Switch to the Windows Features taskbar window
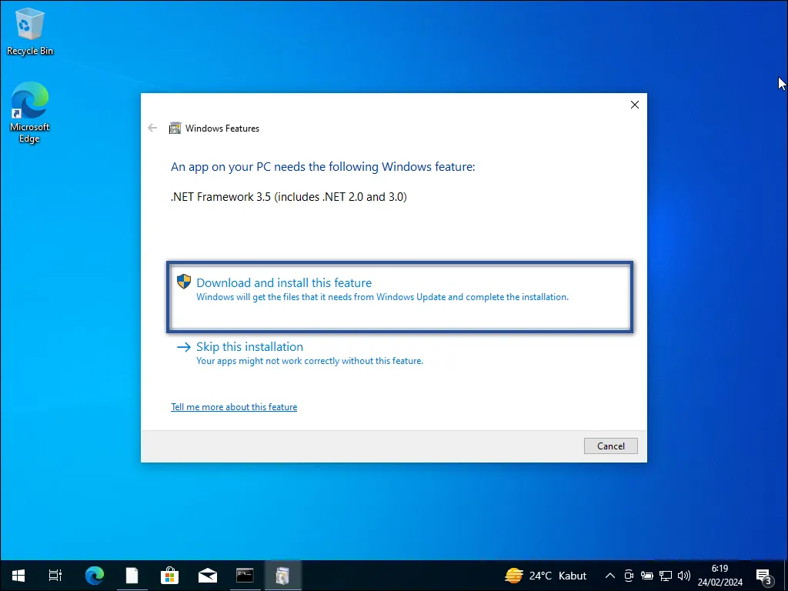Screen dimensions: 788x591 (x=283, y=575)
